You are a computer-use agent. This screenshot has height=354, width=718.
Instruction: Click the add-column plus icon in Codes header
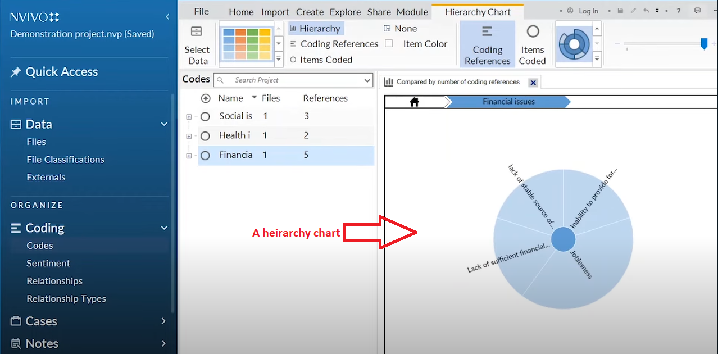[206, 98]
